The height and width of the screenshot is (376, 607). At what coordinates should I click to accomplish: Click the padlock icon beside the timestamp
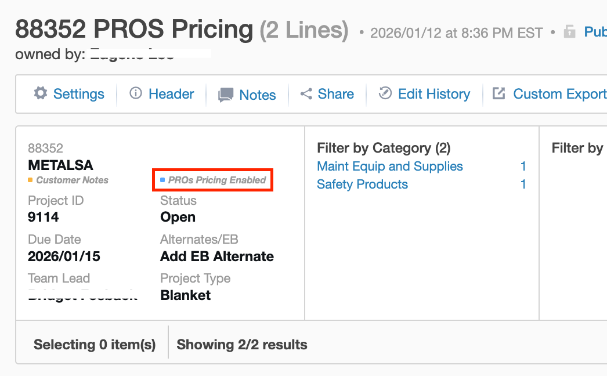(x=569, y=32)
